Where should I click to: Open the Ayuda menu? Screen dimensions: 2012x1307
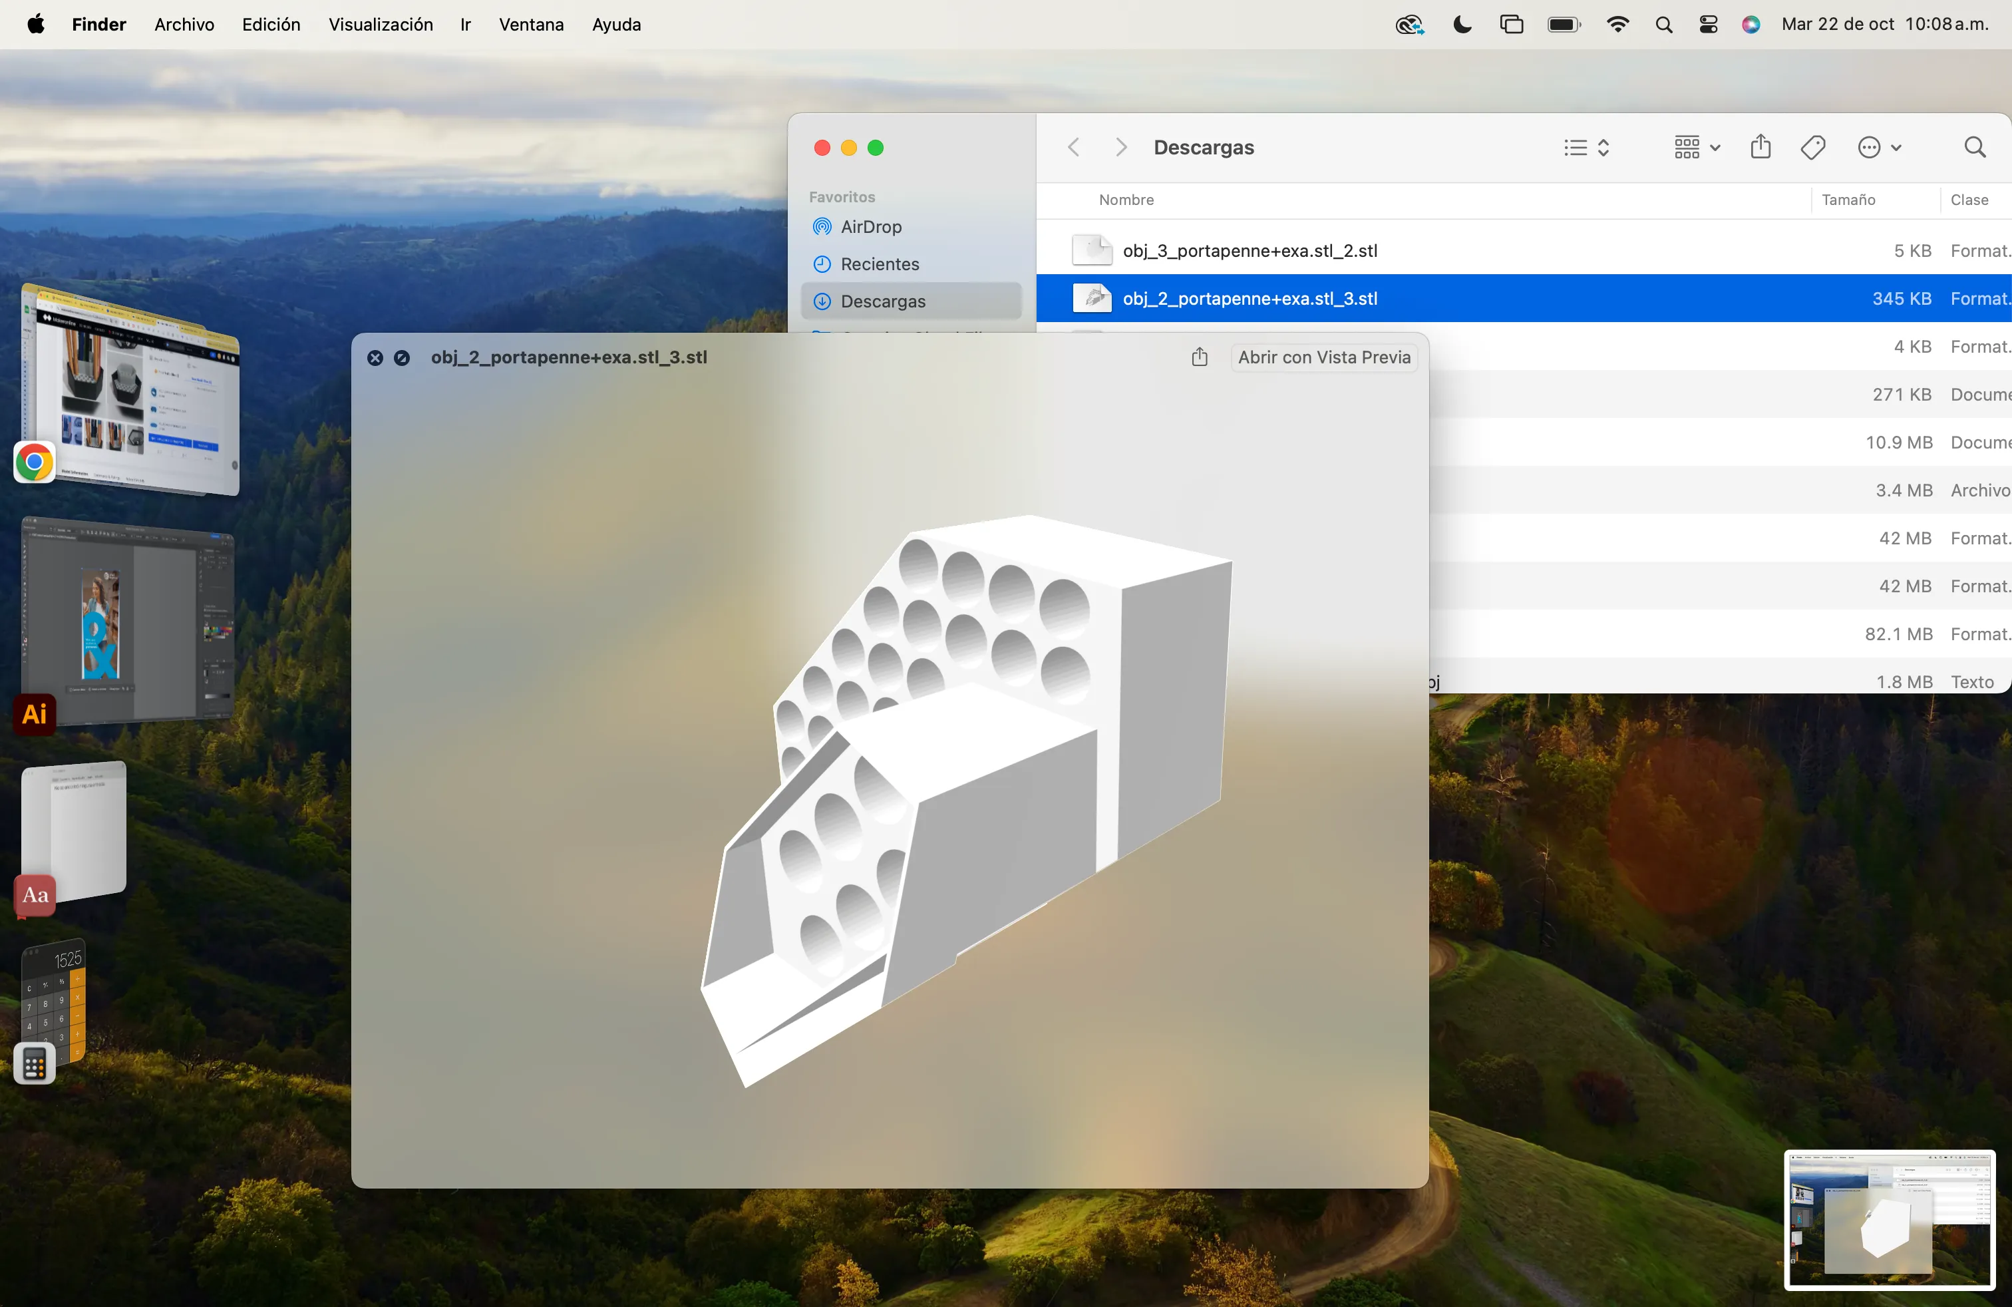(x=616, y=25)
